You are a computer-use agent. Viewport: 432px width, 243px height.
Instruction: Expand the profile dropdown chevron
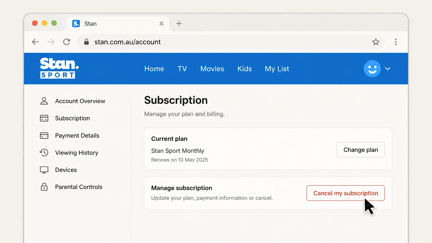[388, 69]
